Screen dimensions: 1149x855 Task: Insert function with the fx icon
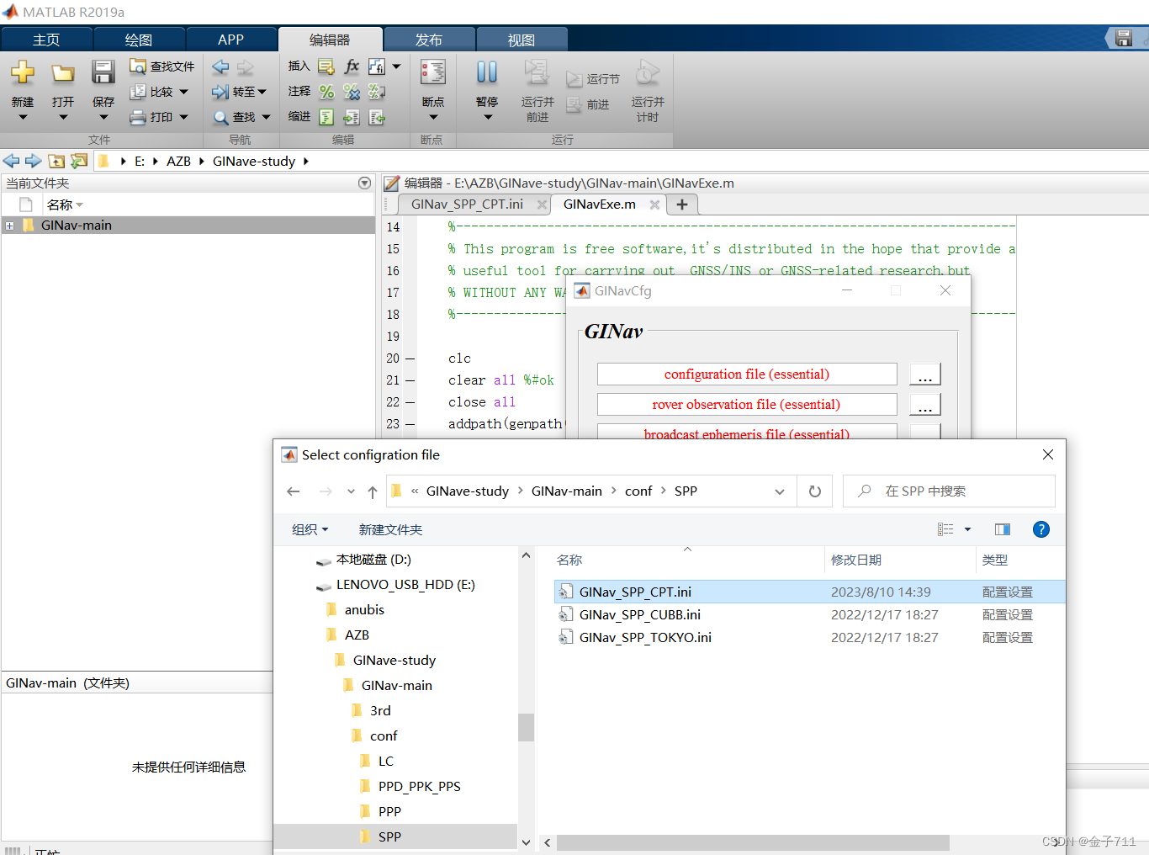(x=352, y=66)
